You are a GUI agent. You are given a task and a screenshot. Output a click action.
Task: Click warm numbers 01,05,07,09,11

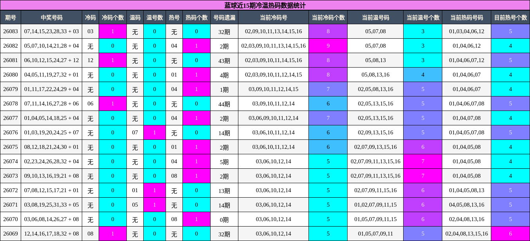click(x=375, y=234)
